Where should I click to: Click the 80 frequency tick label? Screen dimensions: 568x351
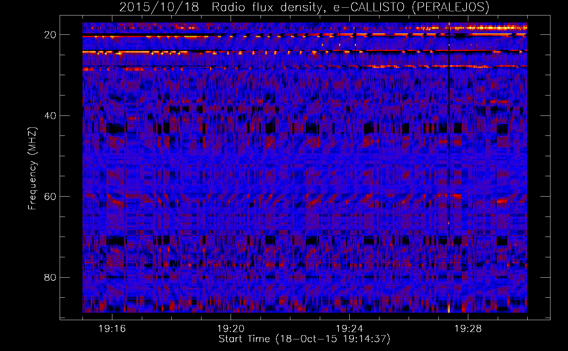[x=50, y=277]
